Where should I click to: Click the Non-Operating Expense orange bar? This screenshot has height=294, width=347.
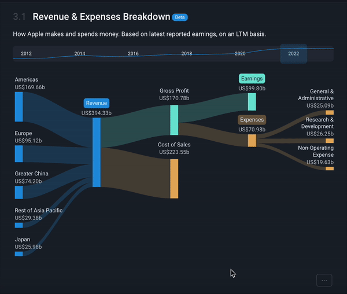330,168
